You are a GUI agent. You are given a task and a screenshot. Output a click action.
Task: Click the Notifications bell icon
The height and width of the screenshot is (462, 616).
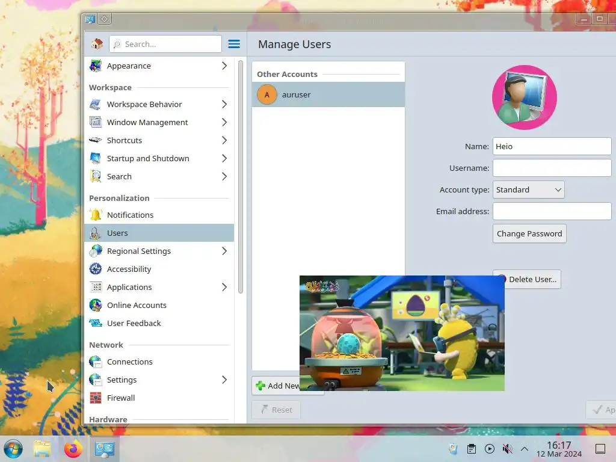pyautogui.click(x=96, y=215)
